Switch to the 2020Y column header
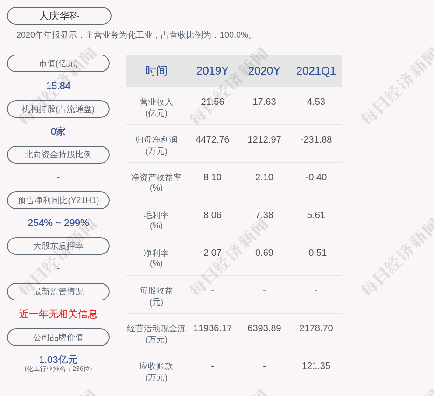This screenshot has height=396, width=434. click(264, 71)
